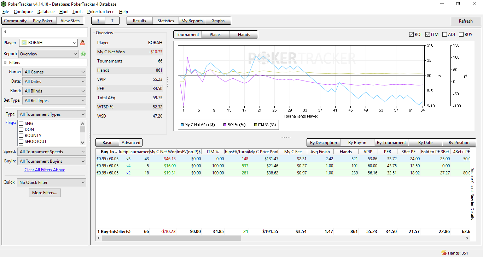Click the Flags list scroll down arrow
The width and height of the screenshot is (483, 257).
[x=83, y=142]
